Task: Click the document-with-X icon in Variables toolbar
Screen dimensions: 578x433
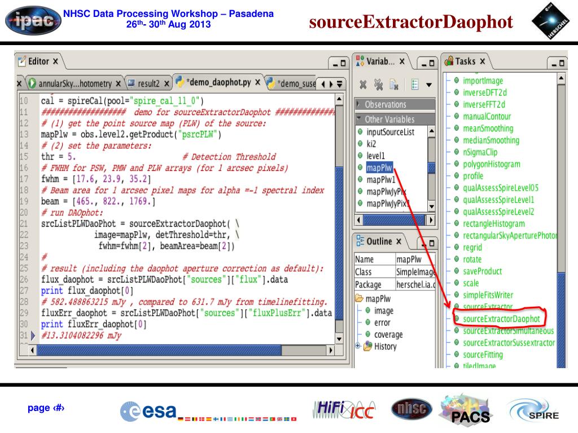Action: coord(393,85)
